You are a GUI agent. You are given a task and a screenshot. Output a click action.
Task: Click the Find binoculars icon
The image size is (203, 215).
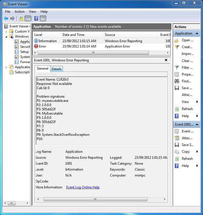[177, 81]
